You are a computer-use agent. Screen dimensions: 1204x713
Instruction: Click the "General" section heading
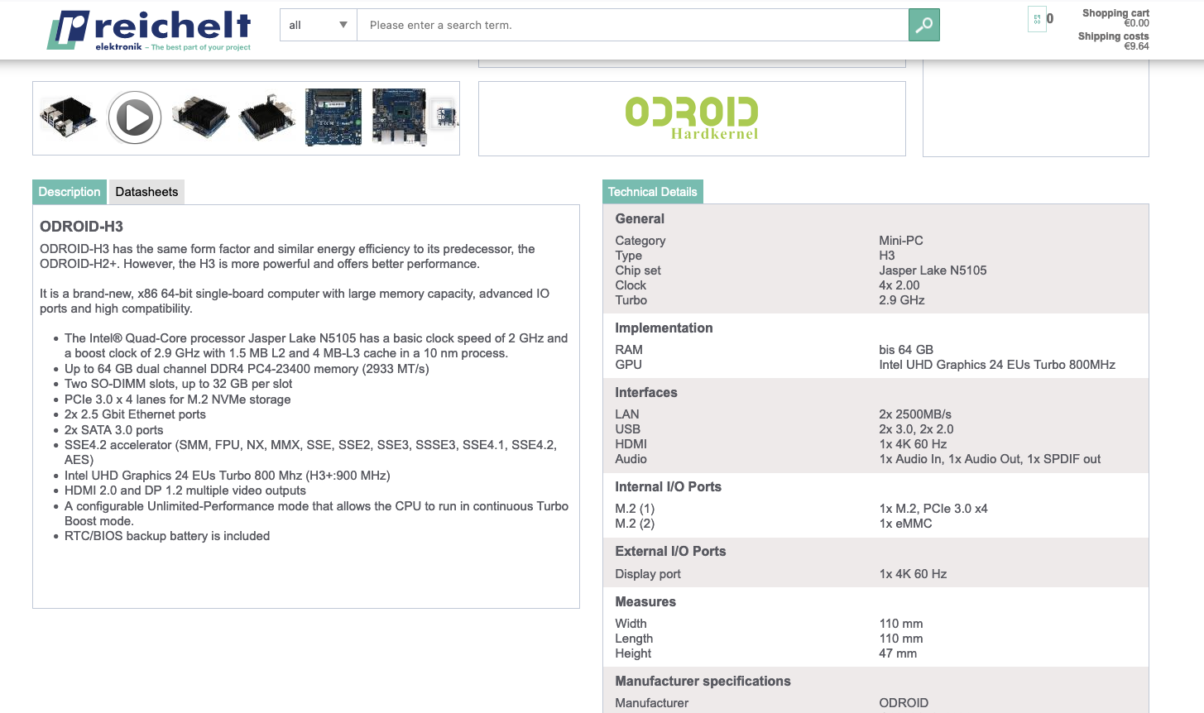640,219
